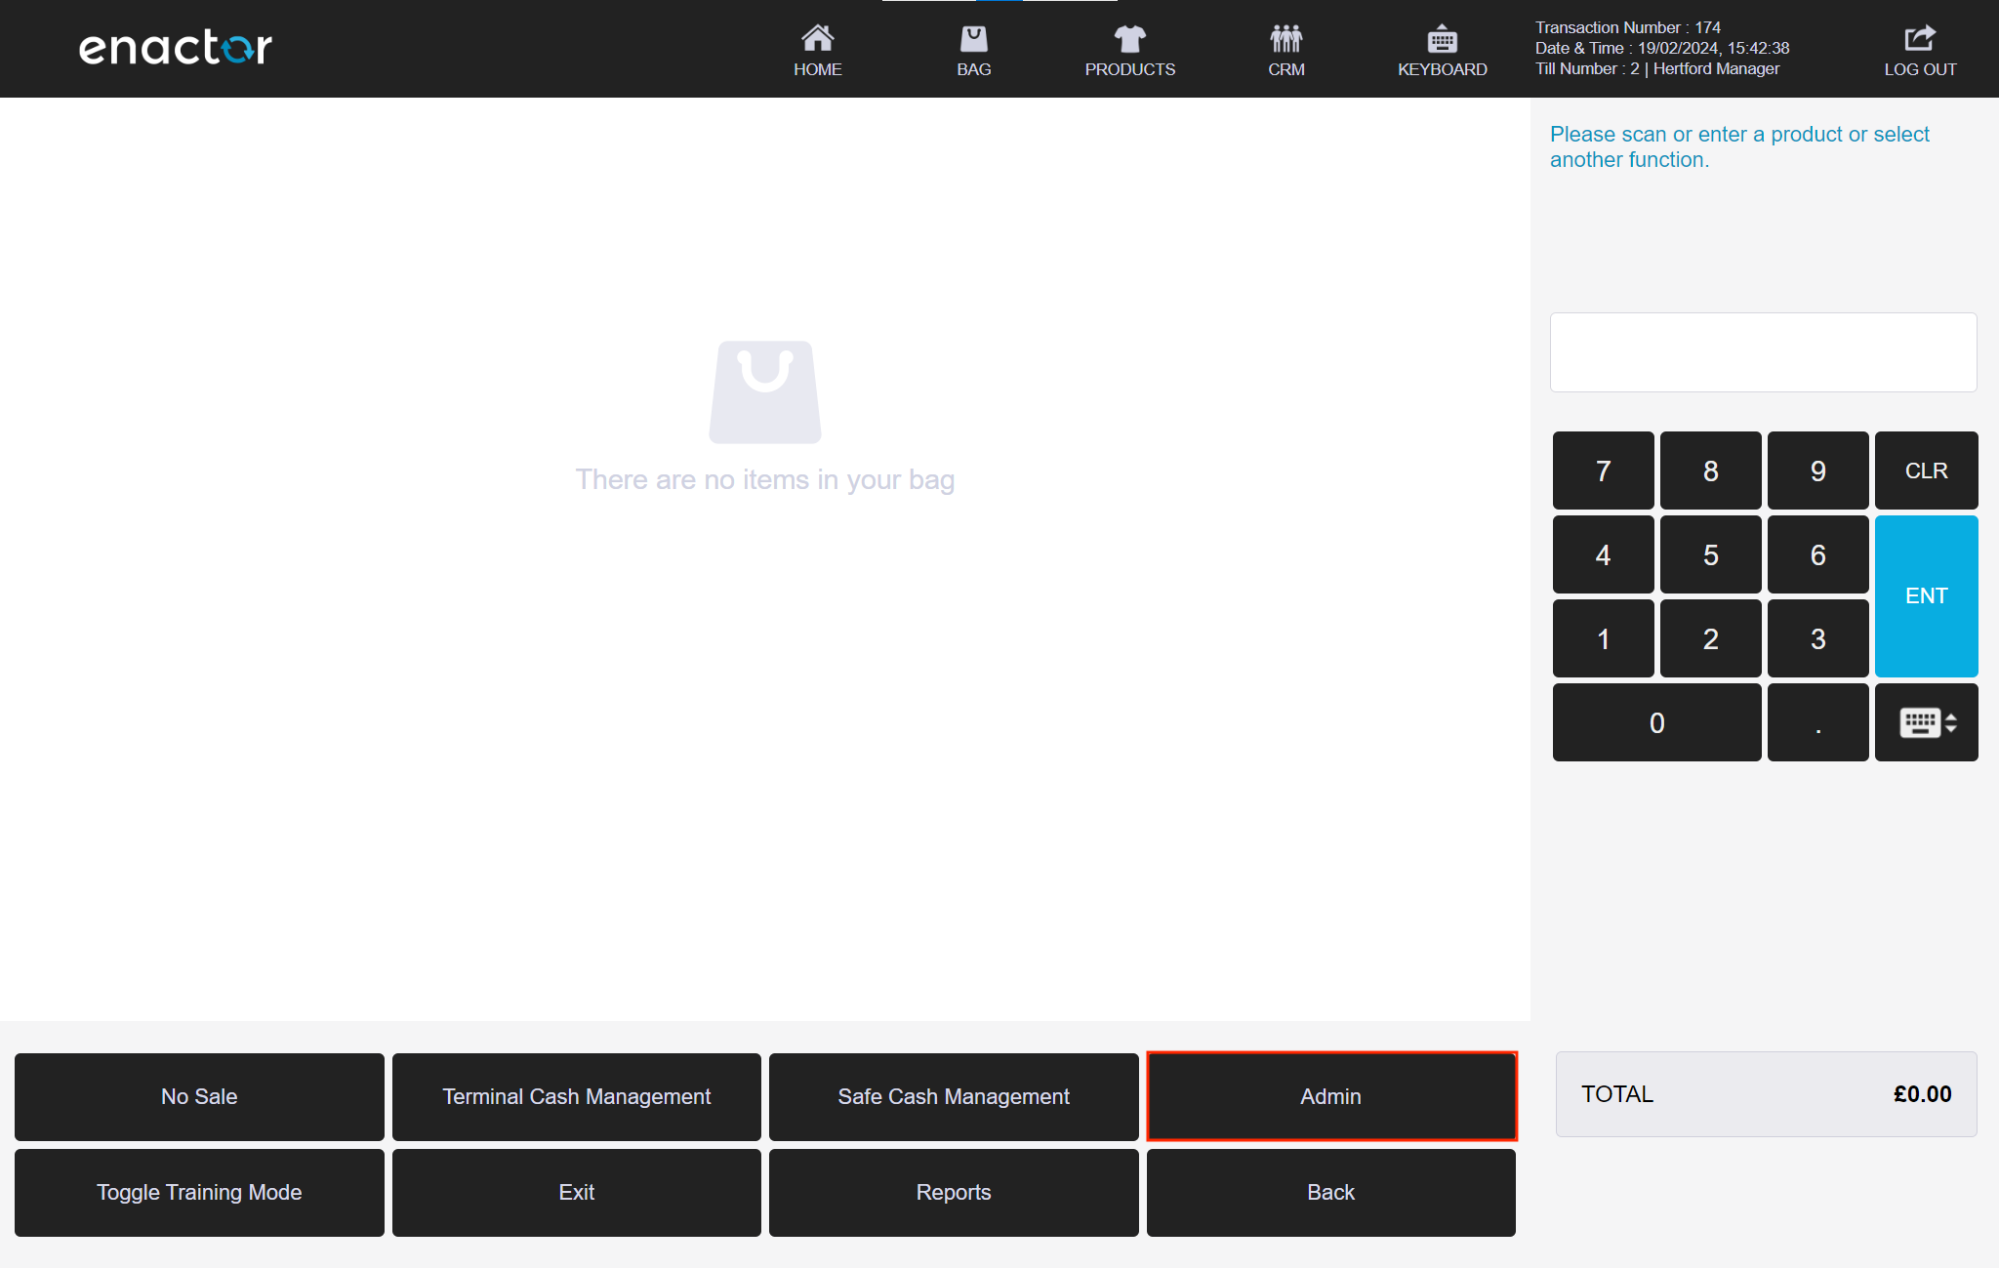The image size is (1999, 1269).
Task: Click the No Sale button
Action: point(199,1096)
